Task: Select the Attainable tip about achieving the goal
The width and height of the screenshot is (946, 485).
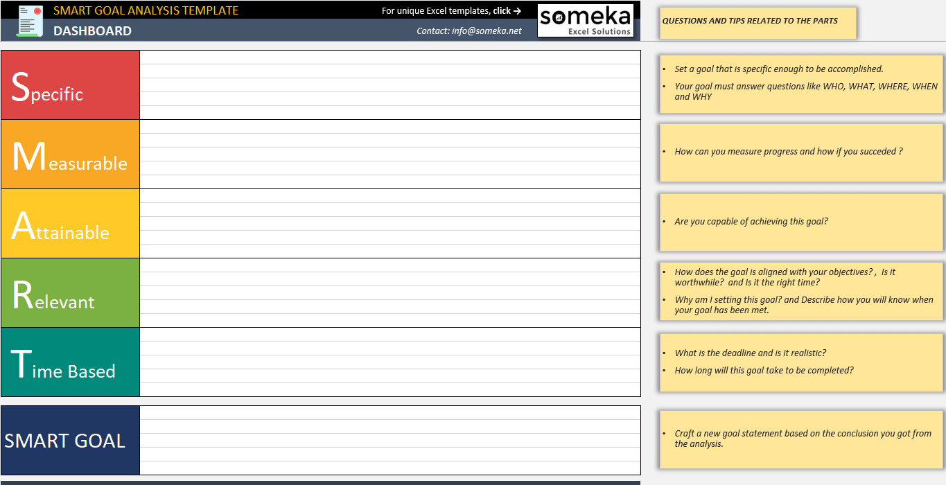Action: click(800, 222)
